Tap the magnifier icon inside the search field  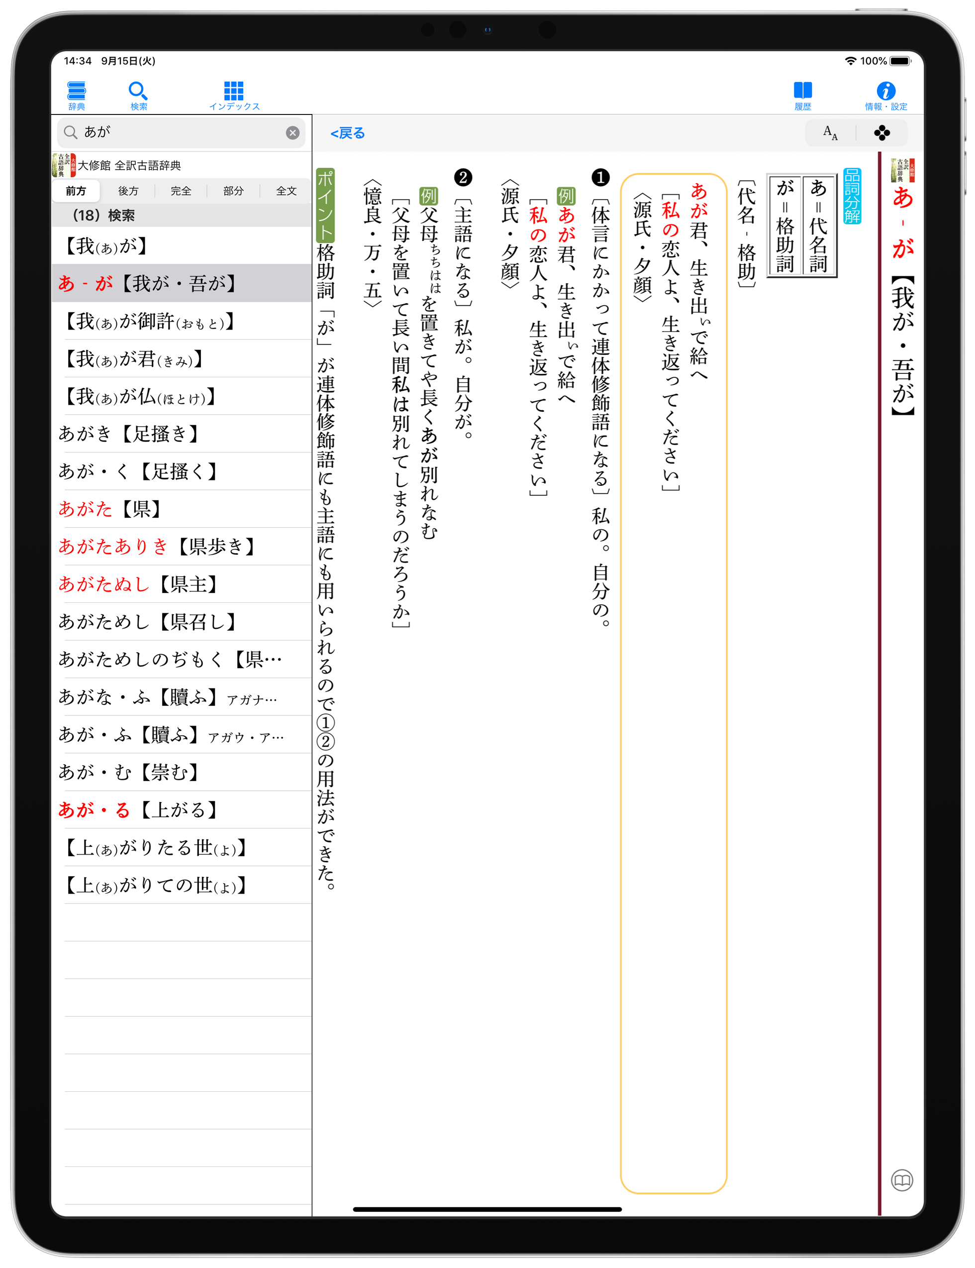pos(70,132)
